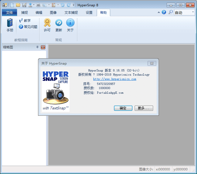Expand the clipboard paste dropdown arrow
Viewport: 197px width, 174px height.
(x=58, y=5)
